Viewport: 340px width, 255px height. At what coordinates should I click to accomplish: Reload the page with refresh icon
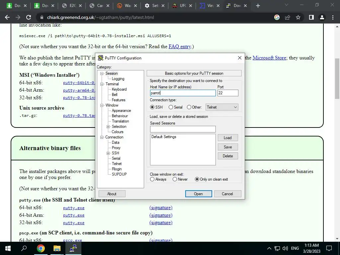tap(29, 17)
